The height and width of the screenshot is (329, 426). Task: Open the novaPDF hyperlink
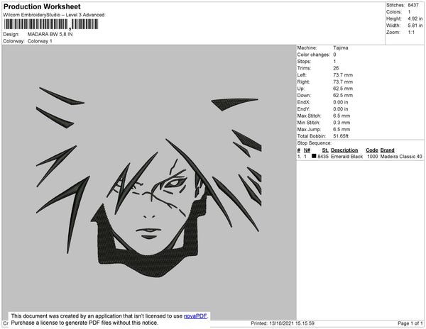coord(195,316)
